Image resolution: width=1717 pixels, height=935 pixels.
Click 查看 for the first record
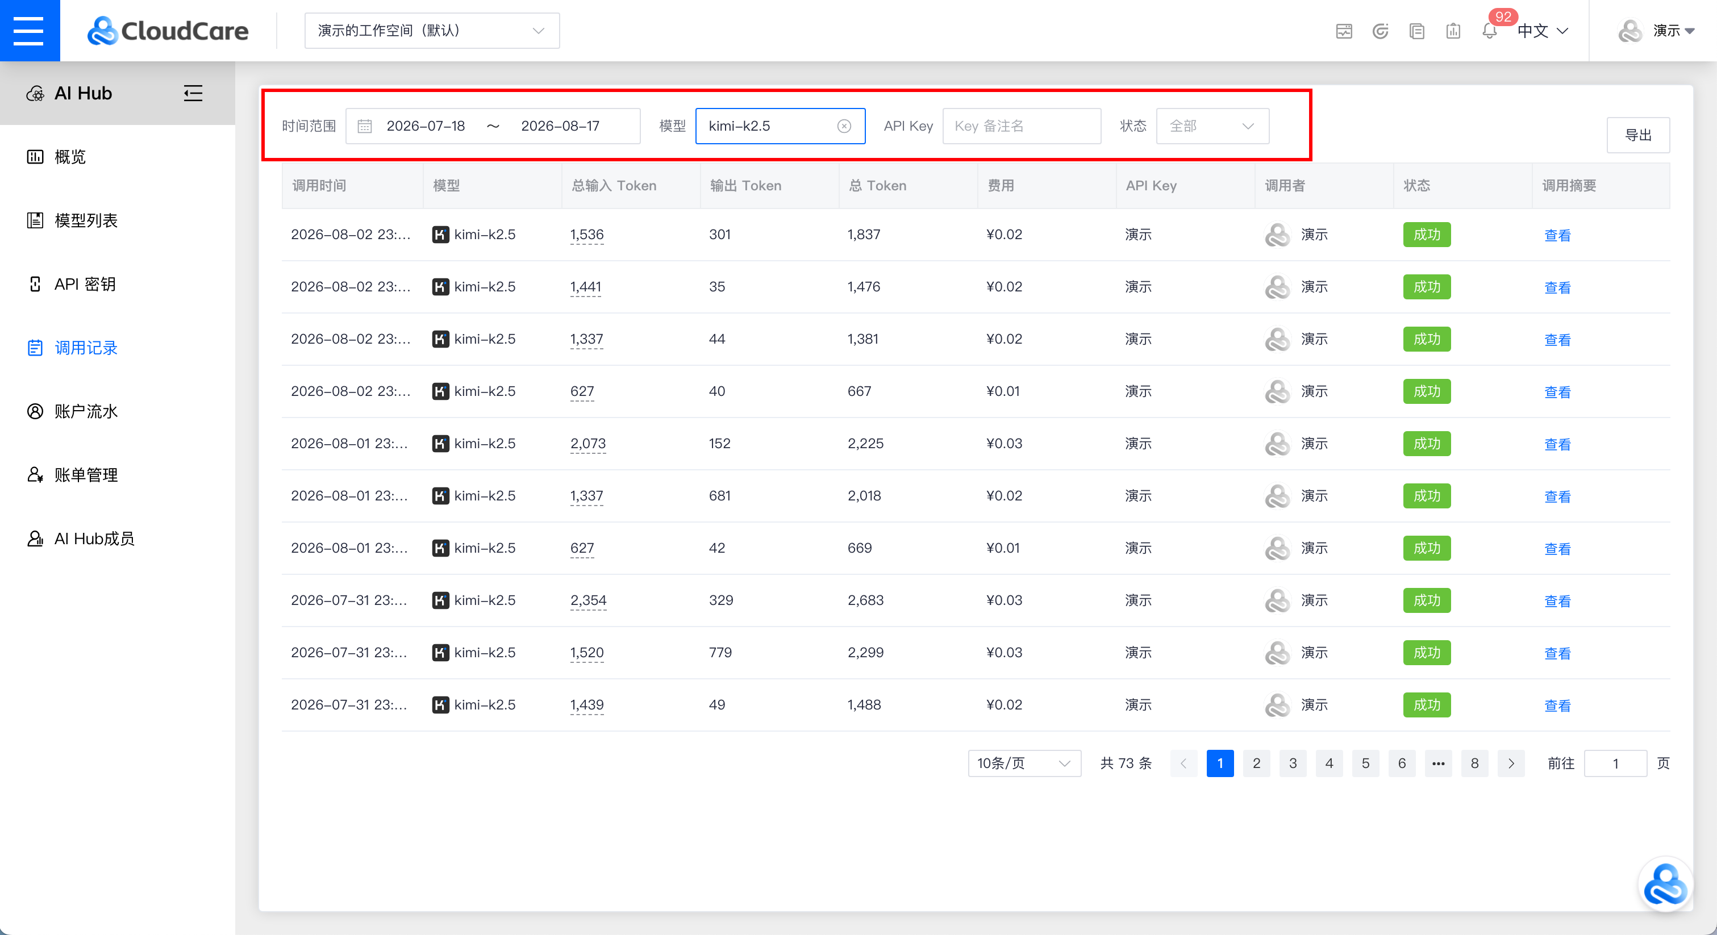coord(1557,235)
